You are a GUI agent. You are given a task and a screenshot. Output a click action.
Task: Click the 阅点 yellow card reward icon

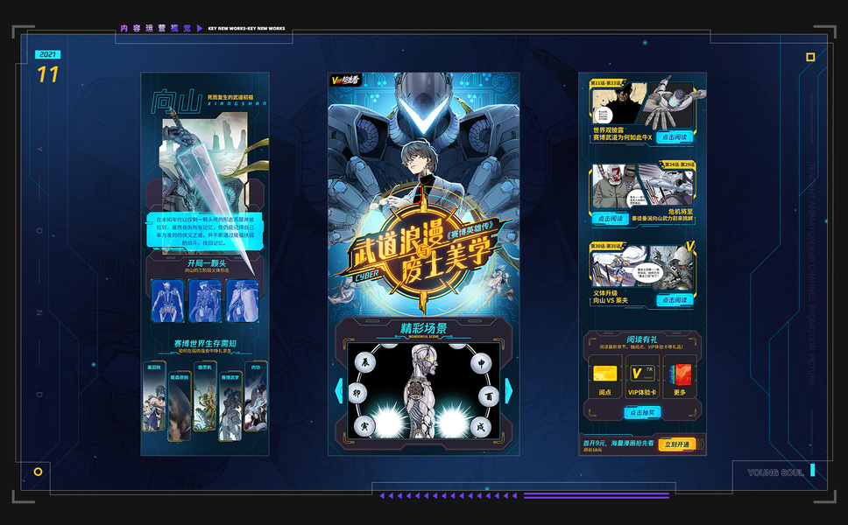click(605, 374)
